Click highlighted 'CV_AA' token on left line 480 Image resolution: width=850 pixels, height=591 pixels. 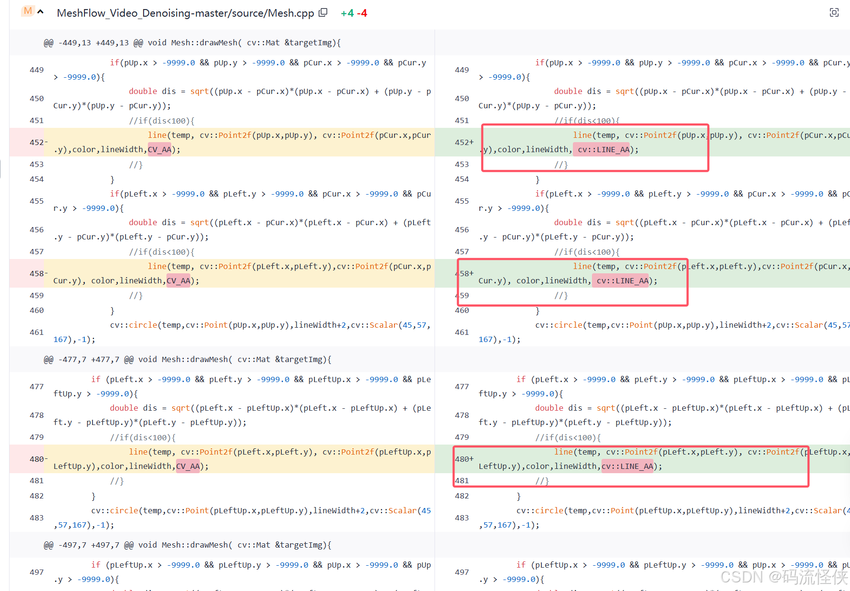(188, 466)
